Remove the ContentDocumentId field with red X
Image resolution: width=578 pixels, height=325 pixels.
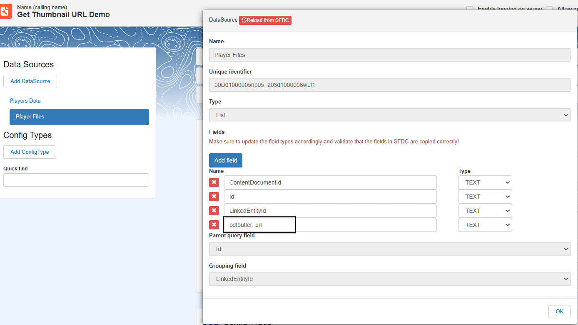(x=214, y=182)
